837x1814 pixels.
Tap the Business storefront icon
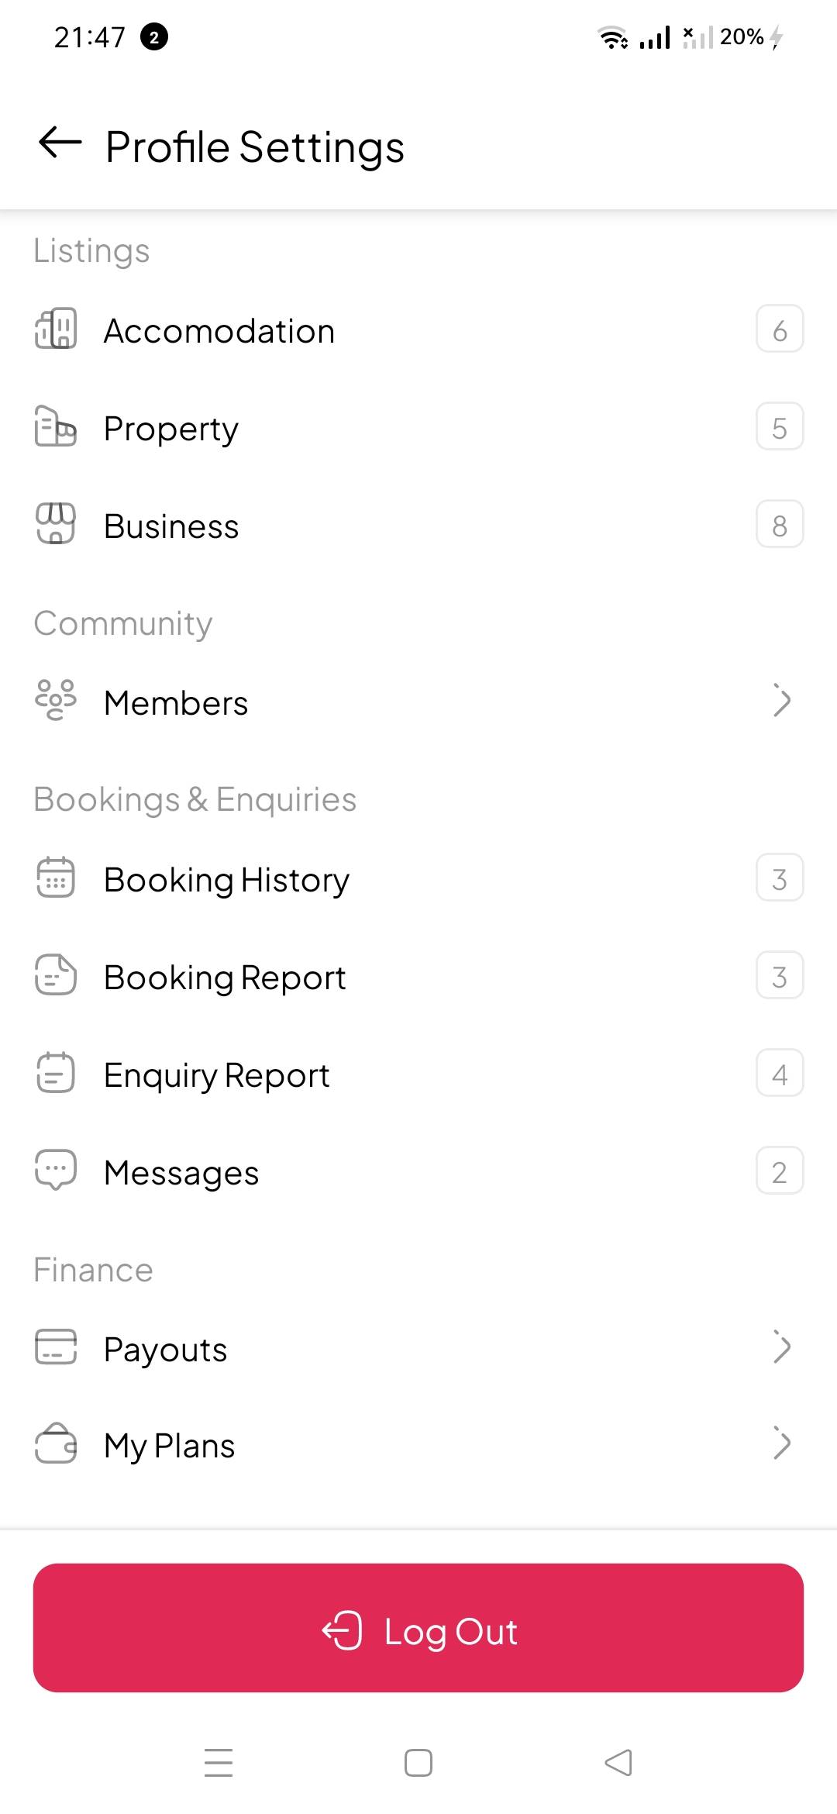56,525
